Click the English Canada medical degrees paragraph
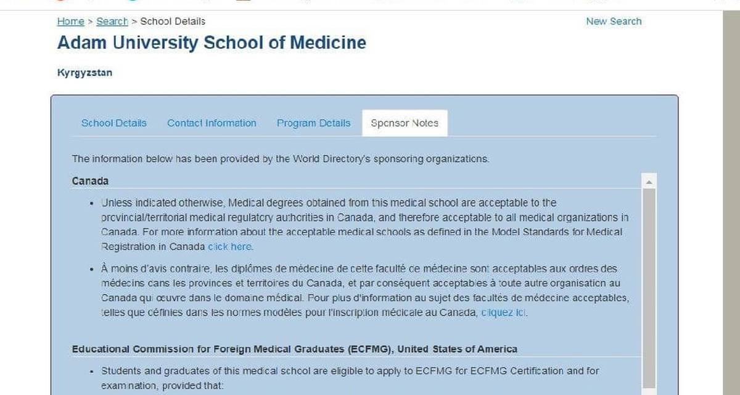The width and height of the screenshot is (740, 395). [x=364, y=225]
